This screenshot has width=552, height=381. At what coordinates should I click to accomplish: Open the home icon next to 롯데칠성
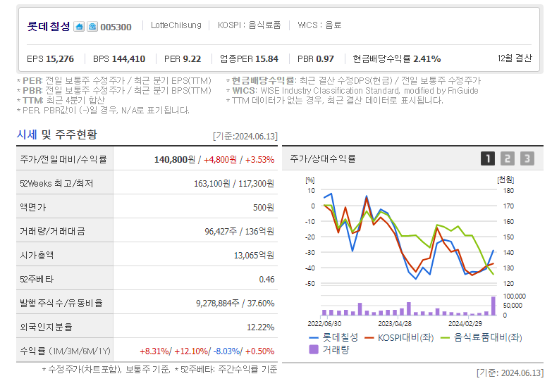pyautogui.click(x=79, y=27)
